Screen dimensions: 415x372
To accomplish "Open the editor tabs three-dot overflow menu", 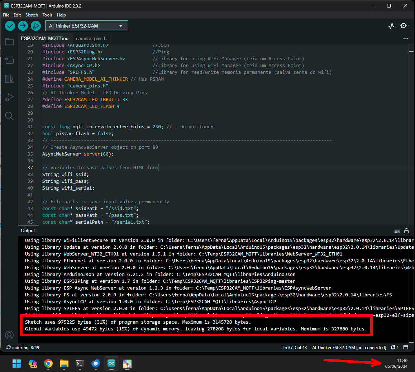I will coord(406,38).
